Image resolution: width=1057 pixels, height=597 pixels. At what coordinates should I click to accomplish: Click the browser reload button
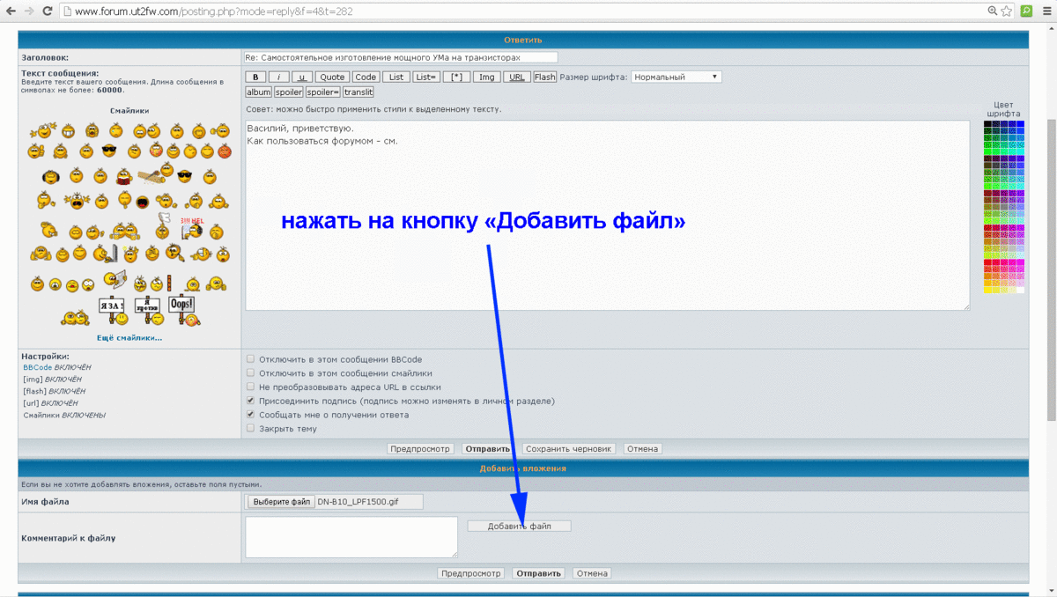tap(48, 11)
